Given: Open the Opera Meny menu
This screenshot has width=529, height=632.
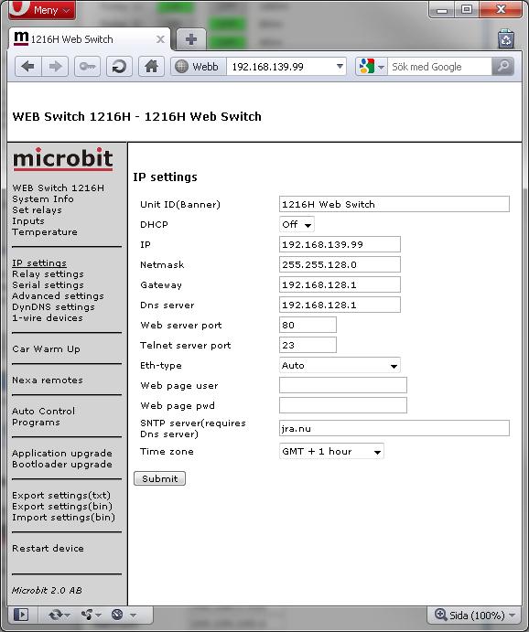Looking at the screenshot, I should [41, 9].
